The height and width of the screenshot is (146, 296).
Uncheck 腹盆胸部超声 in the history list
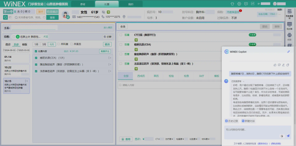[36, 64]
